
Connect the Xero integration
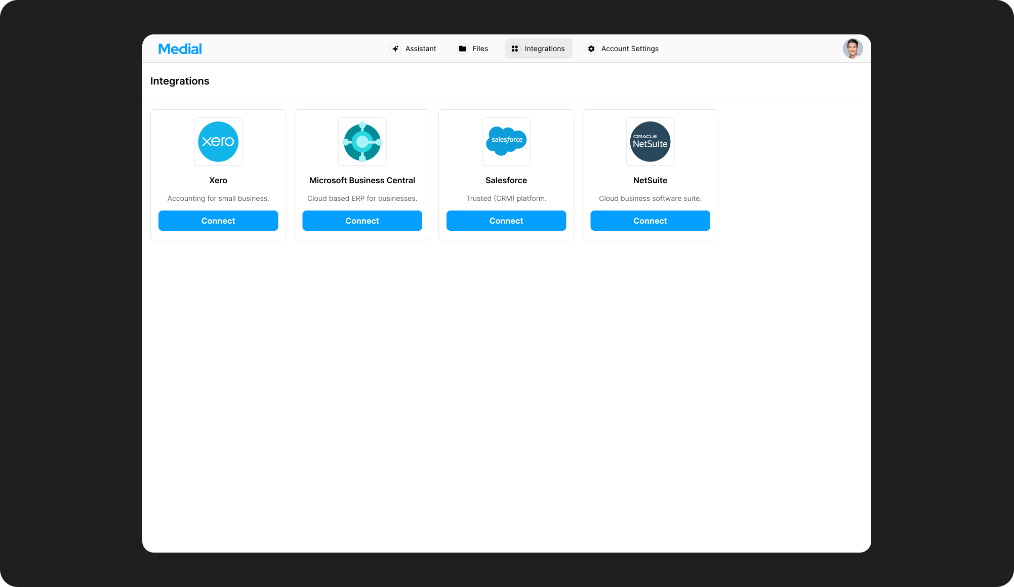tap(218, 221)
